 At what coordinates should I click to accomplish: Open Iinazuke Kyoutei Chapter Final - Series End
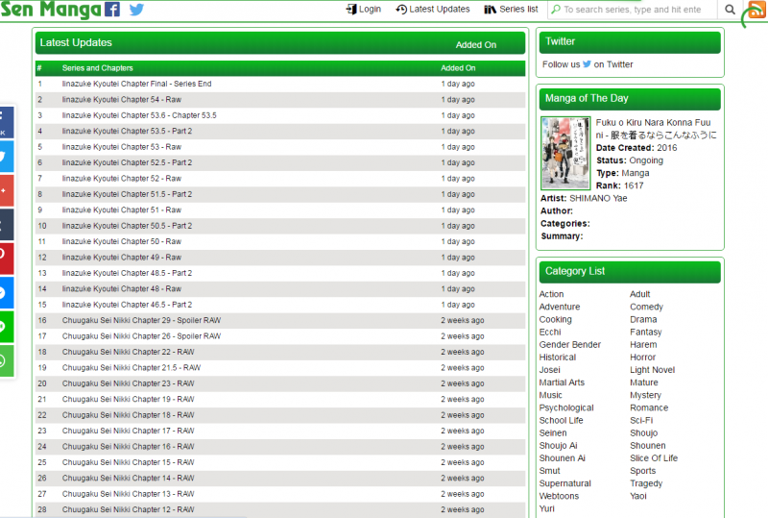(136, 85)
